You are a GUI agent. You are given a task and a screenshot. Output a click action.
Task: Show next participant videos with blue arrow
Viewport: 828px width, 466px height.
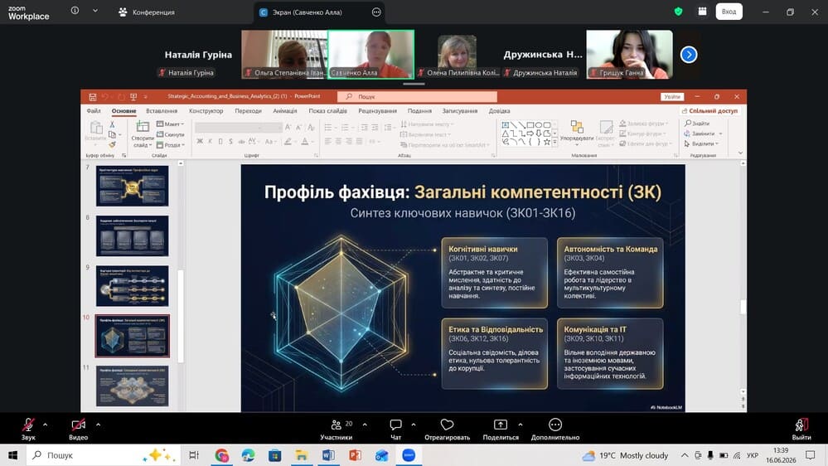[x=689, y=55]
